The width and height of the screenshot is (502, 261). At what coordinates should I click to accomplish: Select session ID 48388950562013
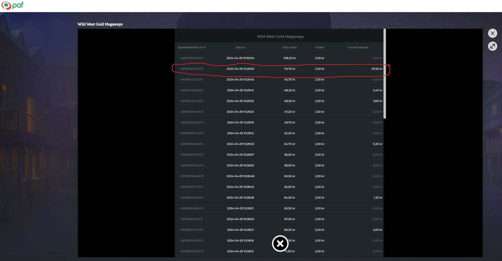(192, 251)
